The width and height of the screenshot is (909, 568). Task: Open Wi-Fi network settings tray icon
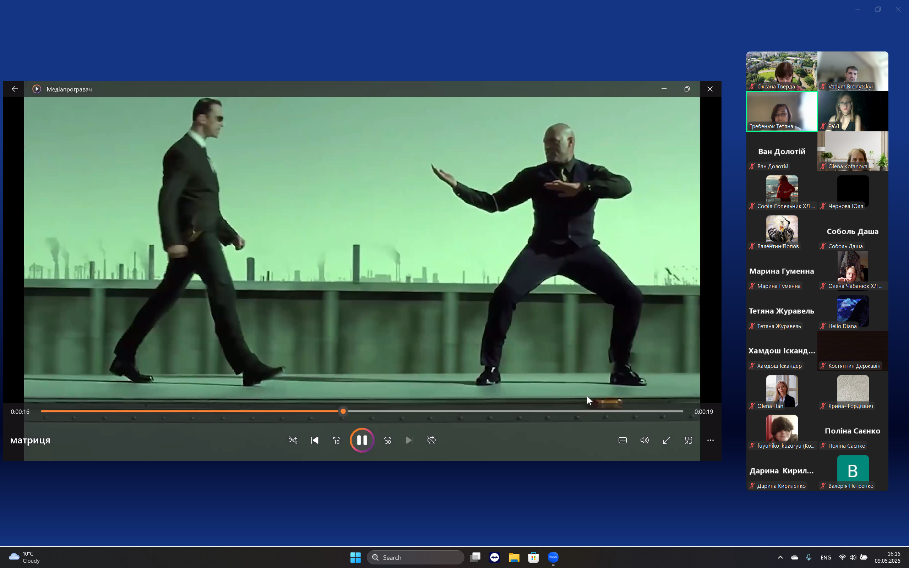(843, 557)
